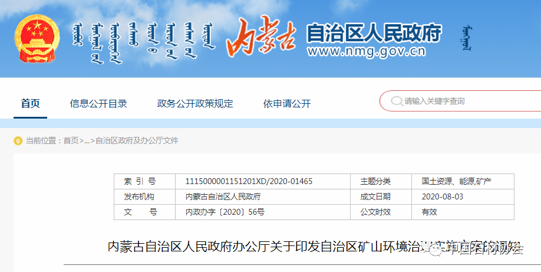Select index number 111500000115​1201XD/2020-01465
The image size is (541, 272).
tap(249, 181)
